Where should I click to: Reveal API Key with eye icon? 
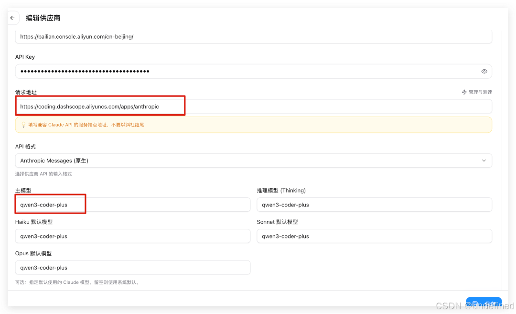point(484,71)
